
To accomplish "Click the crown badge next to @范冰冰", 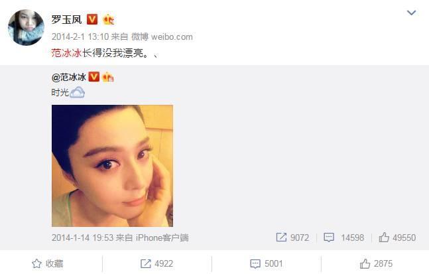I will pyautogui.click(x=107, y=77).
